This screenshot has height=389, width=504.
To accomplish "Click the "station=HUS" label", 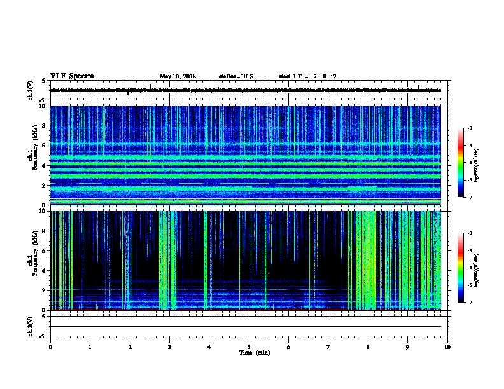I will pyautogui.click(x=236, y=76).
